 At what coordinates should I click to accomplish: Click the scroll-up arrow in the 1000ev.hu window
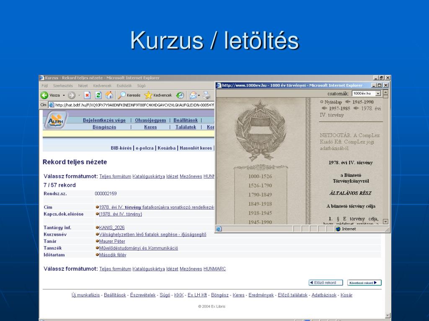pos(385,92)
